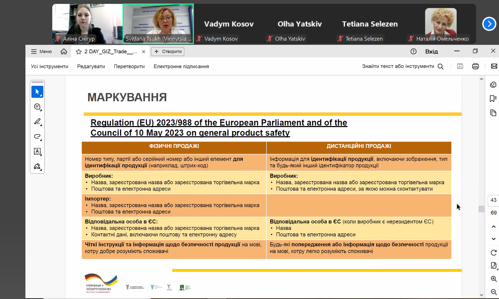Select Наталія Омельченко's participant tile
This screenshot has width=499, height=299.
pyautogui.click(x=440, y=24)
